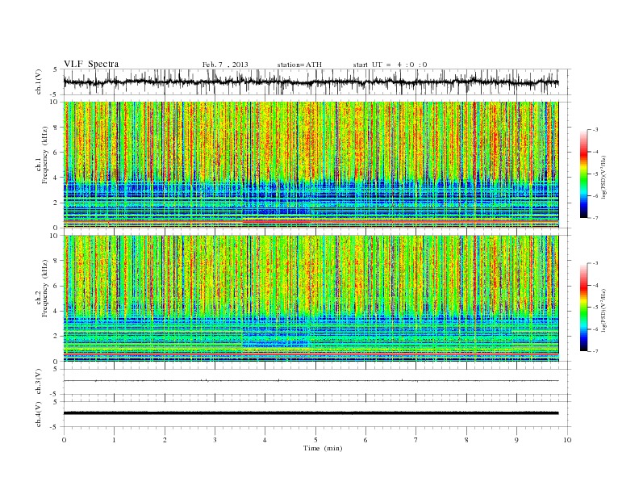Click the time axis tick label '7'
The image size is (639, 494).
coord(416,440)
